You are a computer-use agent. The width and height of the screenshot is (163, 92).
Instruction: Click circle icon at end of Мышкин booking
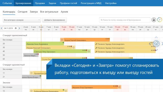pos(119,87)
